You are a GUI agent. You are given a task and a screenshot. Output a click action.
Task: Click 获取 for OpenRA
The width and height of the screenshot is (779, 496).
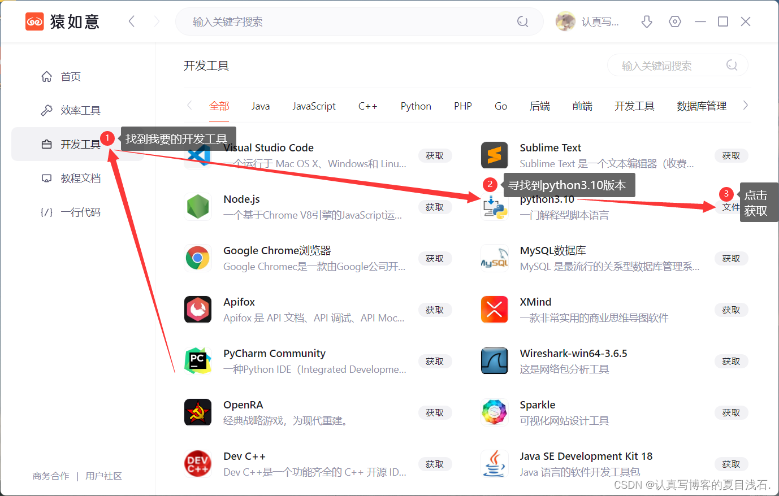435,412
